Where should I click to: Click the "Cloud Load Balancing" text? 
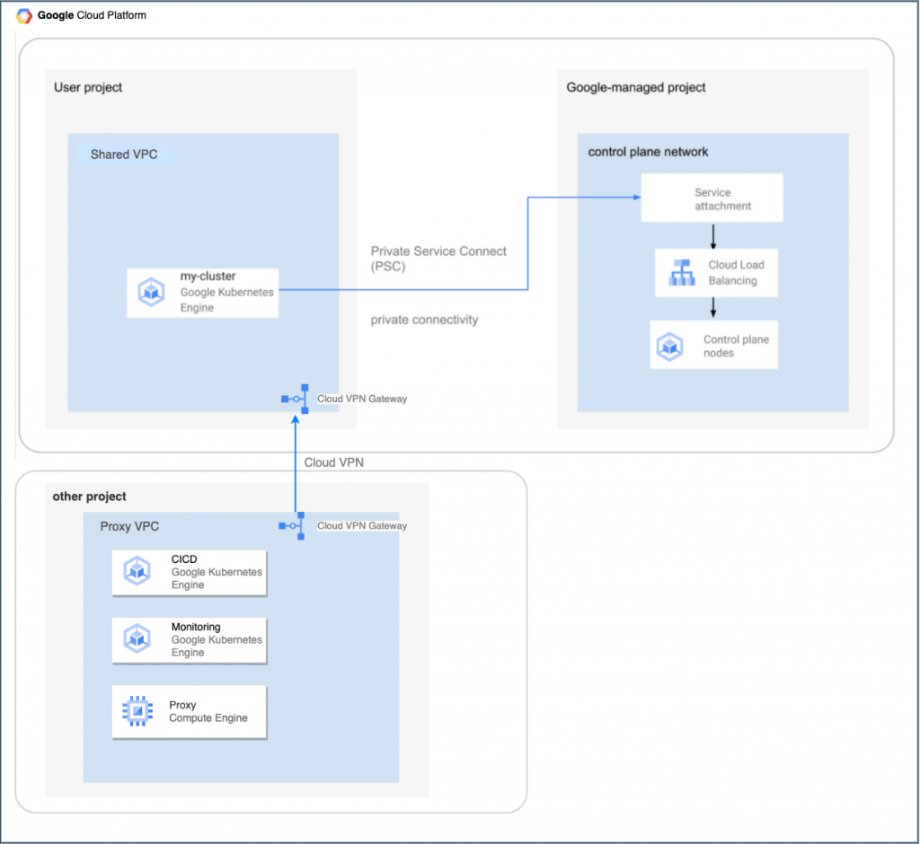pyautogui.click(x=737, y=273)
